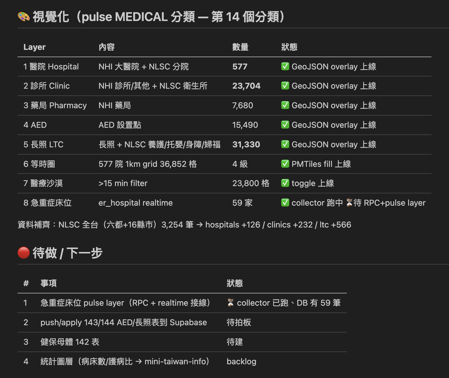Click the green check mark in the 診所 Clinic row
The image size is (449, 378).
point(285,85)
